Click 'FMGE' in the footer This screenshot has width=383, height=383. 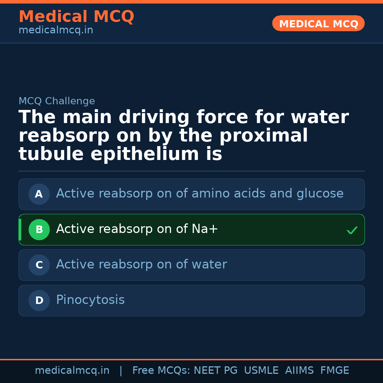pos(334,371)
